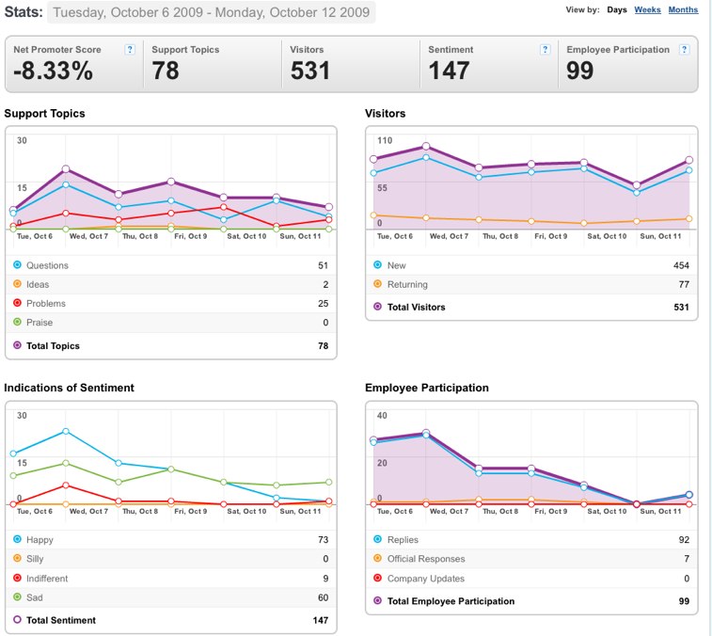Click the Silly legend bullet icon
Screen dimensions: 712x636
pos(17,558)
